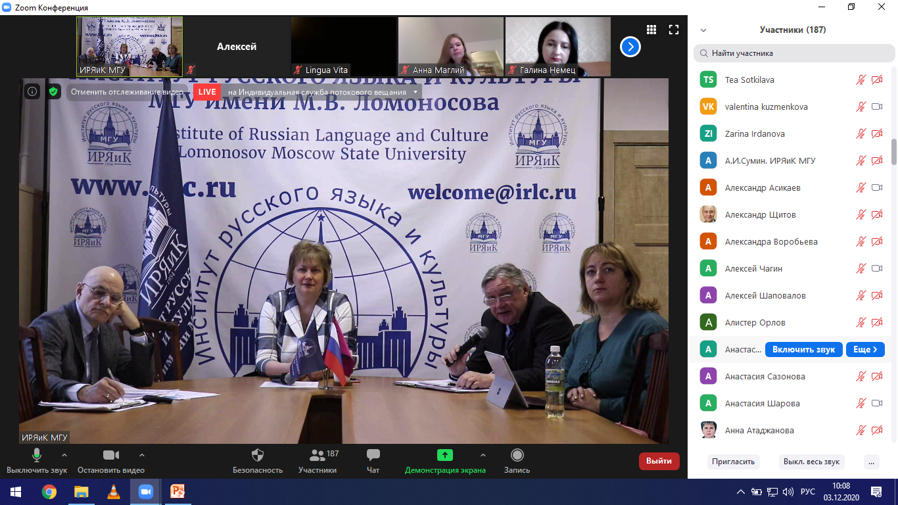Click the search magnifier in participants panel
Image resolution: width=898 pixels, height=505 pixels.
[x=704, y=53]
